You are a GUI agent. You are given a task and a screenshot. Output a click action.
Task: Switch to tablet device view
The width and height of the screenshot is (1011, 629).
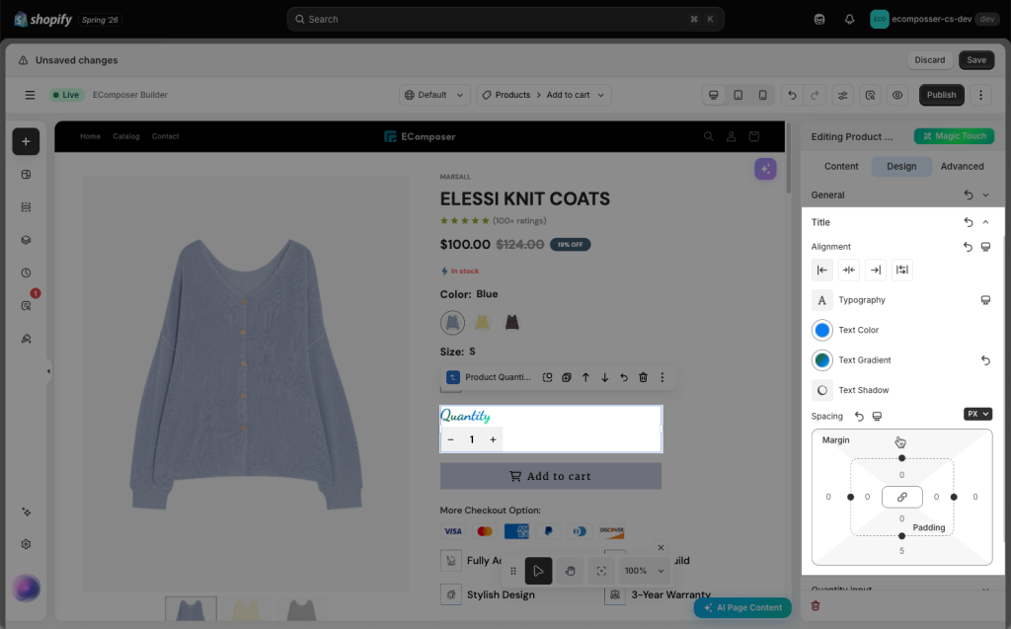pyautogui.click(x=739, y=95)
